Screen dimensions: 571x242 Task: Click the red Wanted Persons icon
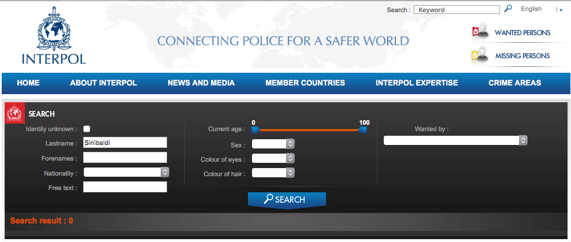pyautogui.click(x=479, y=32)
